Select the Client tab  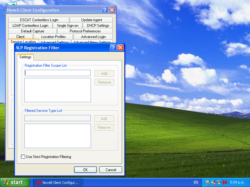click(20, 37)
